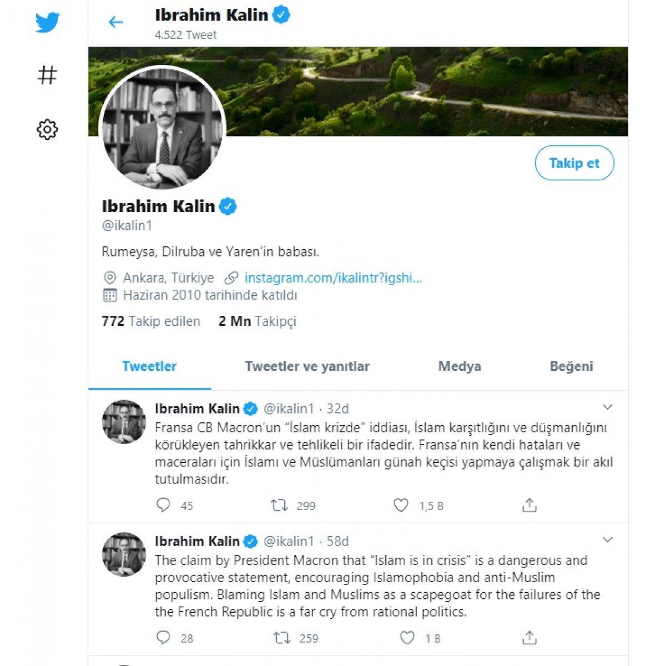The image size is (655, 666).
Task: View the 2 Mn Takipçi follower list
Action: coord(259,321)
